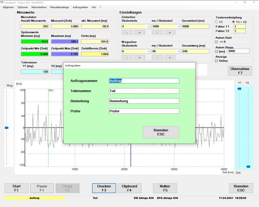Select the T1 + T2 radio option
Screen dimensions: 259x207
pos(233,22)
